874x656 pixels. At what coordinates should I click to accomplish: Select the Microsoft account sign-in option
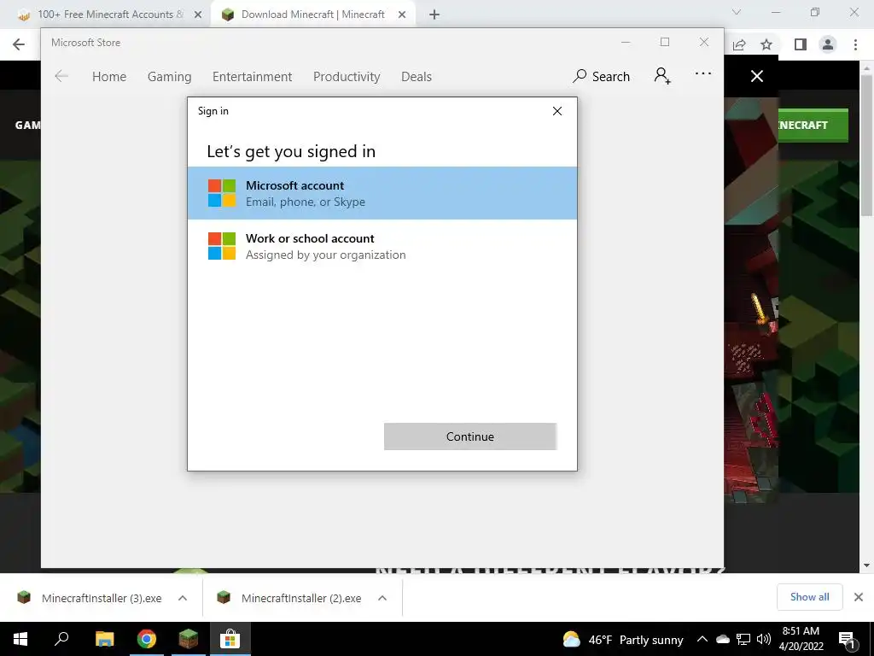click(382, 193)
